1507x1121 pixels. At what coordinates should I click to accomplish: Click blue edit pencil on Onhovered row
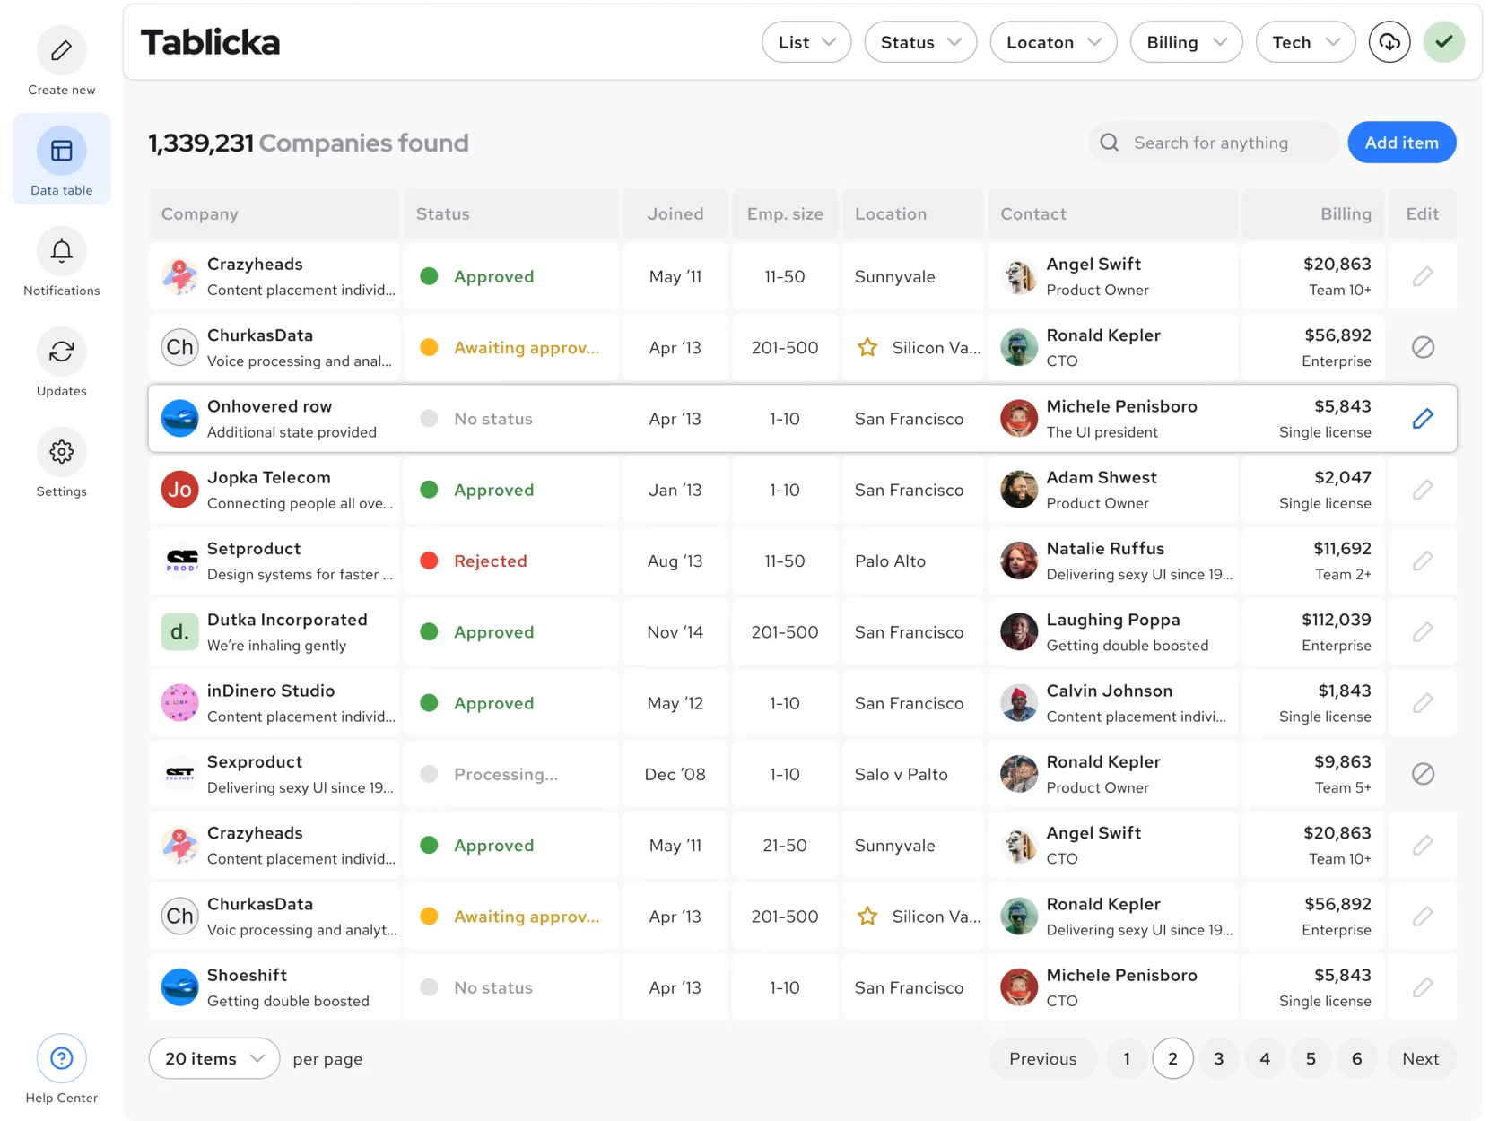(1422, 419)
